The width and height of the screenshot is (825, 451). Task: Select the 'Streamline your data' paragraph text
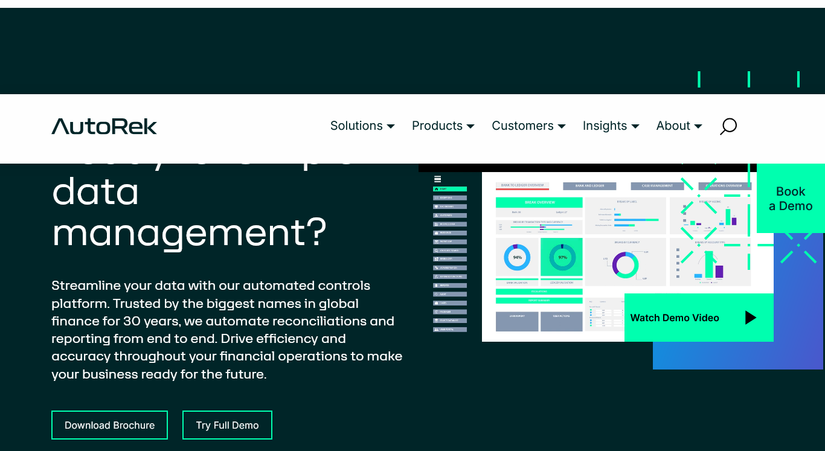tap(227, 330)
